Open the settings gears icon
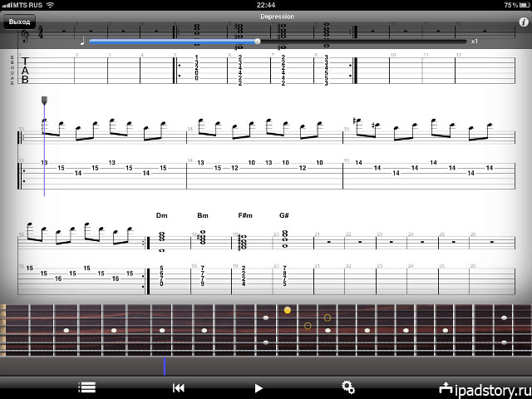The width and height of the screenshot is (532, 399). pos(348,387)
